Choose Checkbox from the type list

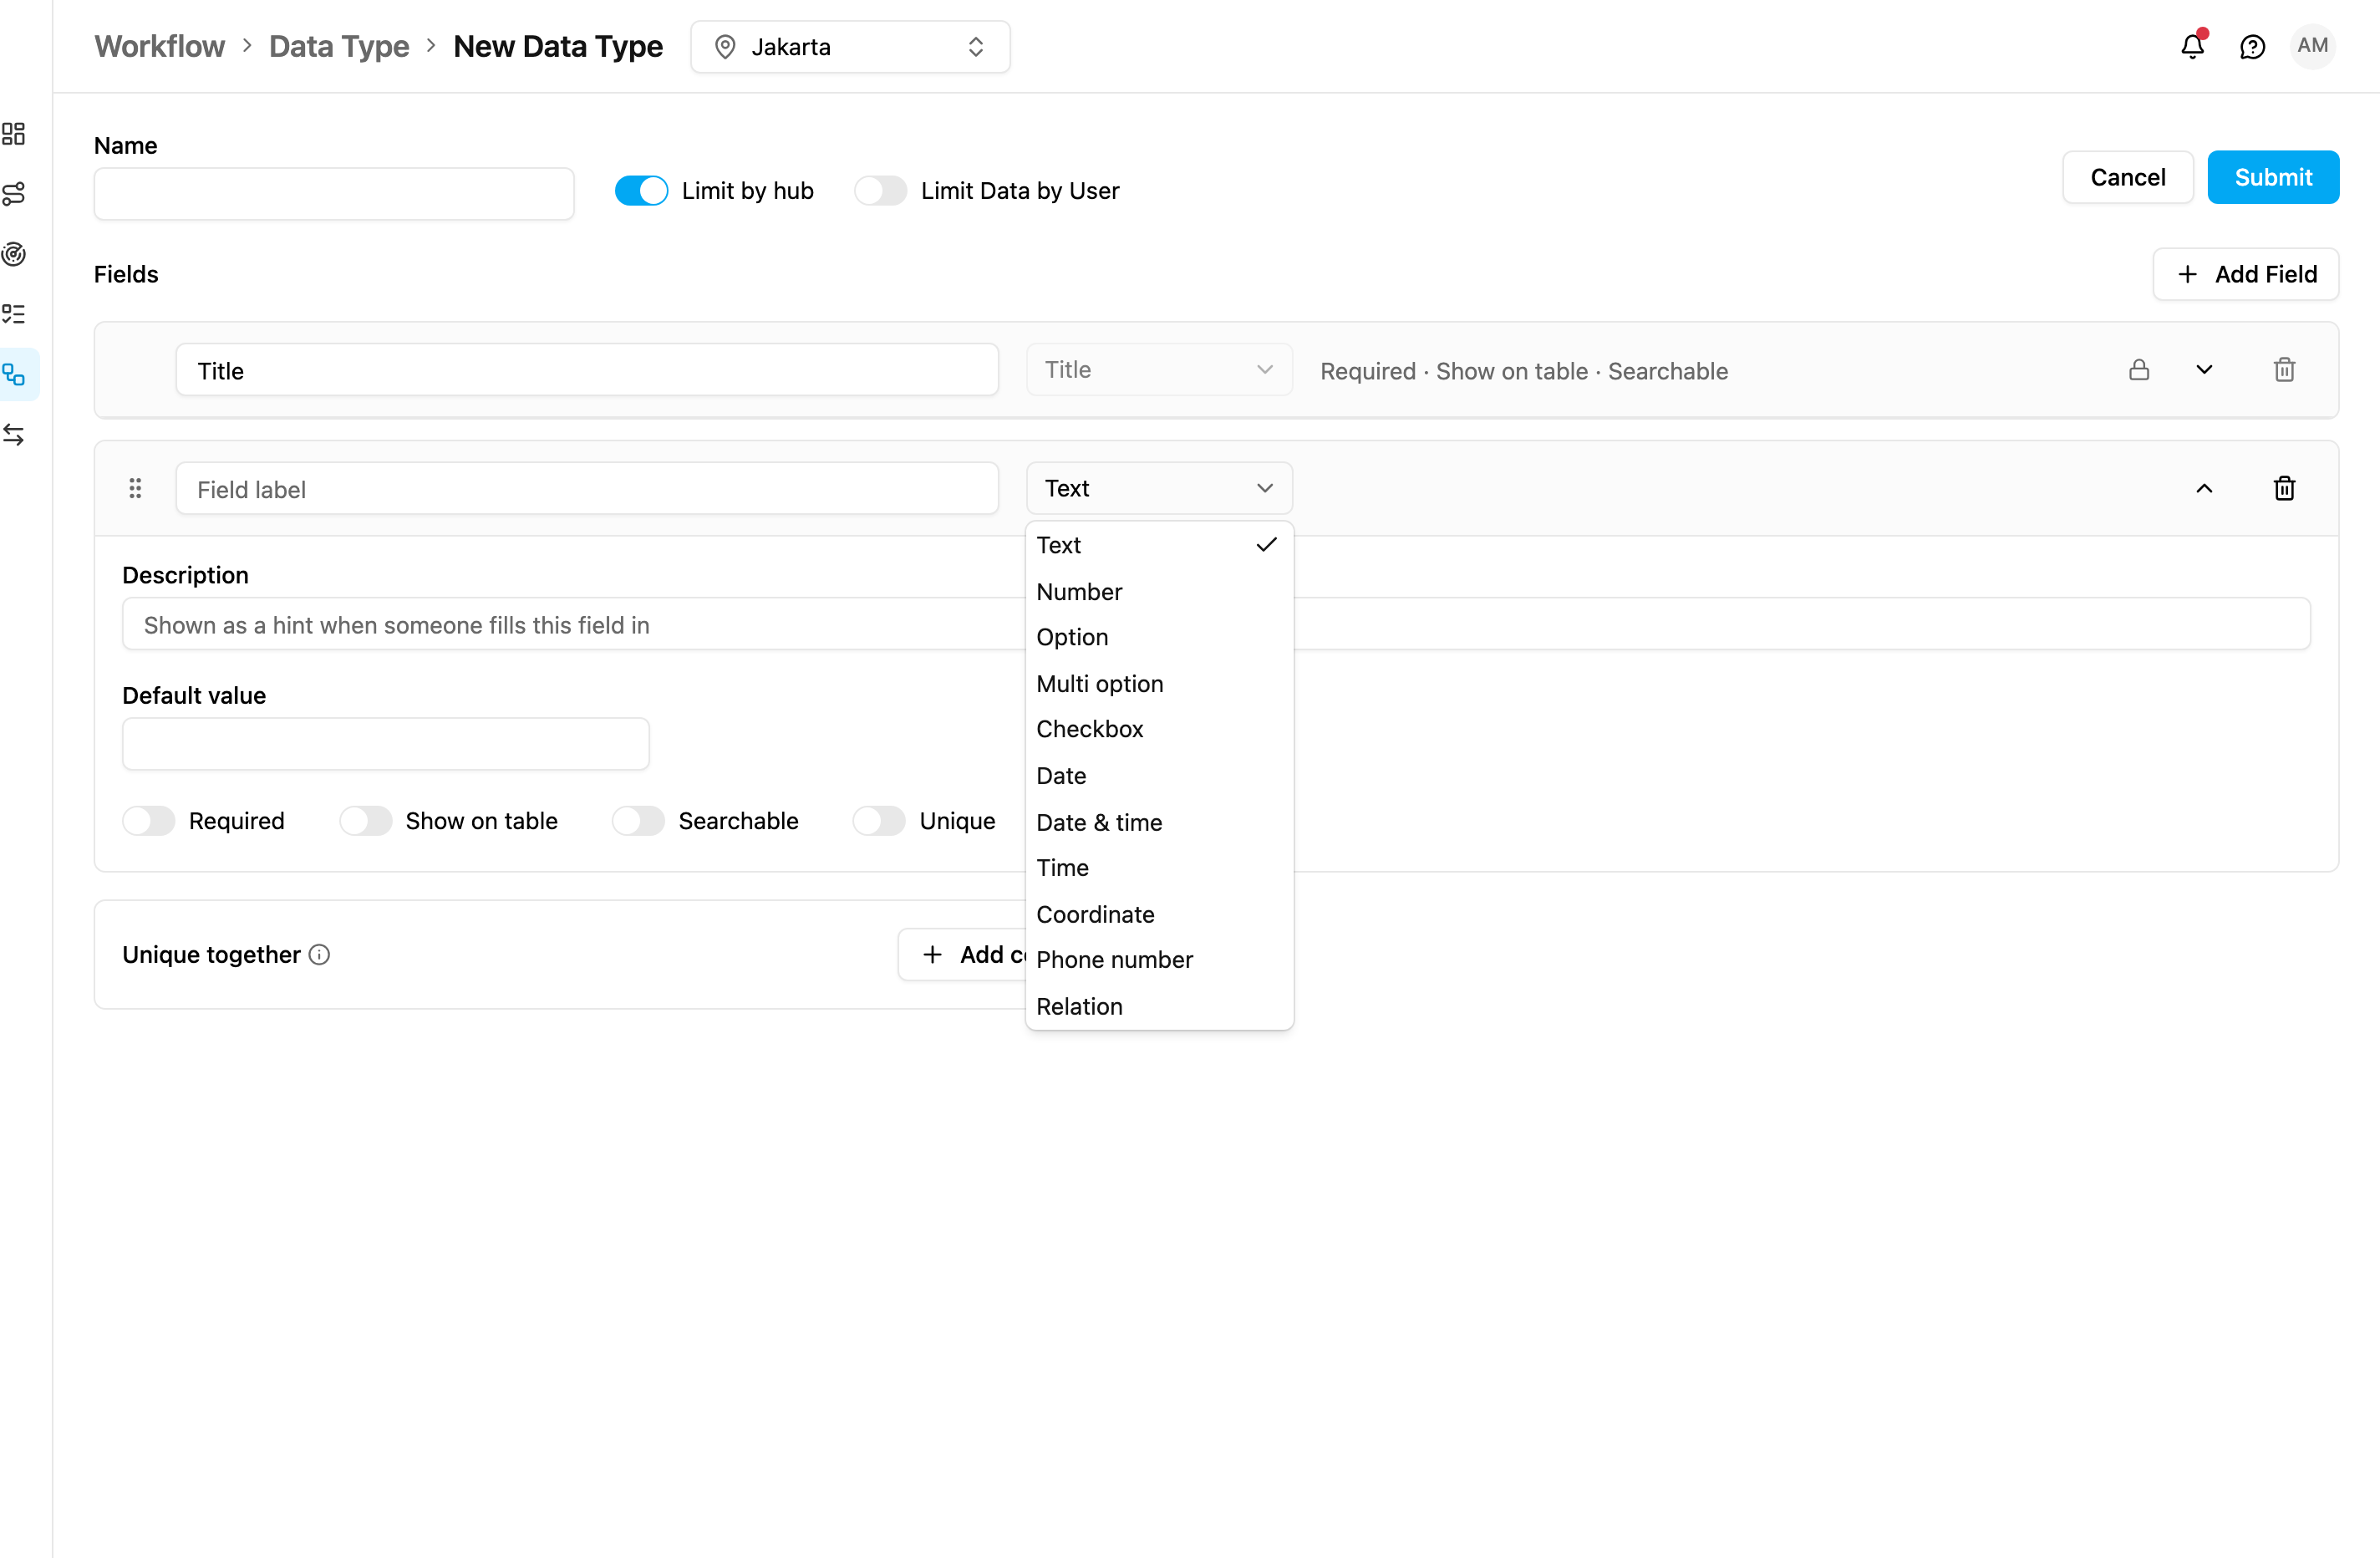point(1159,729)
